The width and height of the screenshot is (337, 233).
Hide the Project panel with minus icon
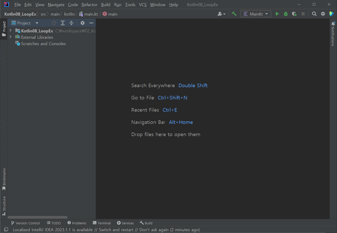91,23
